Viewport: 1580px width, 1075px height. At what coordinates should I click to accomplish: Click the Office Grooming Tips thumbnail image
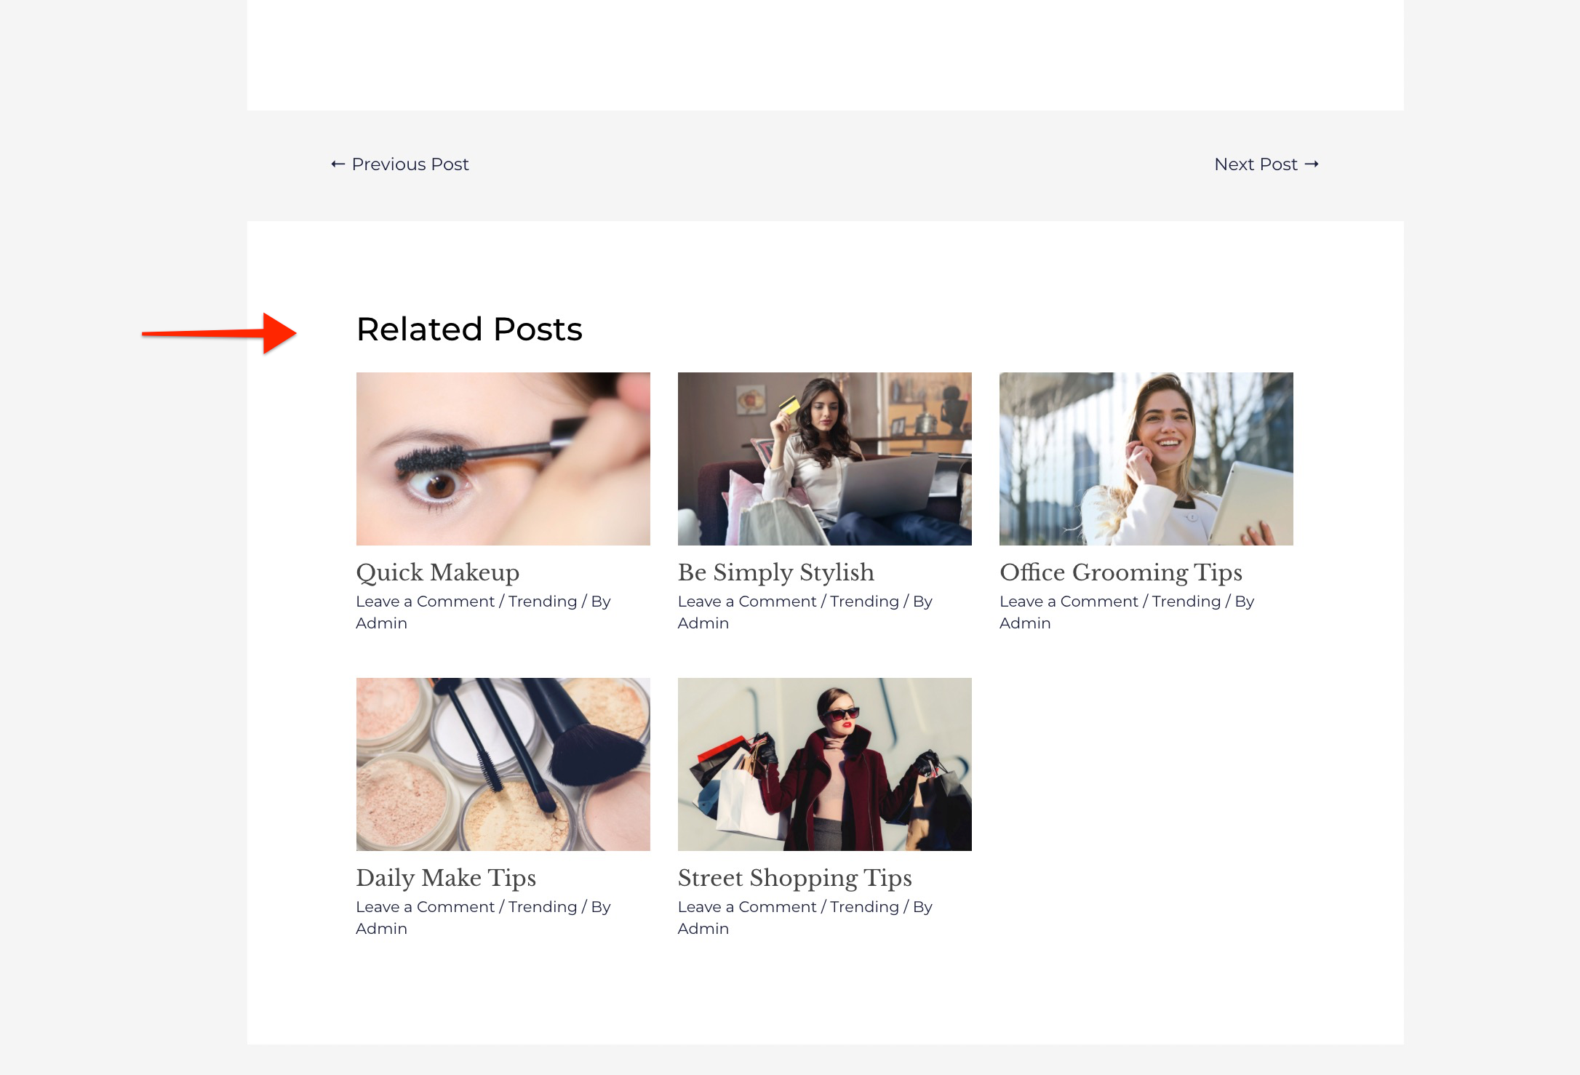point(1146,459)
